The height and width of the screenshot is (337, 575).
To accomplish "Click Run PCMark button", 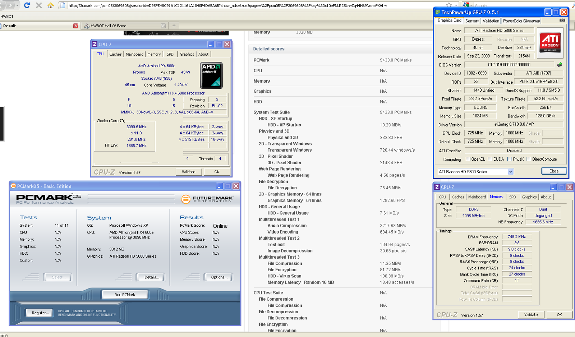I will pyautogui.click(x=125, y=295).
